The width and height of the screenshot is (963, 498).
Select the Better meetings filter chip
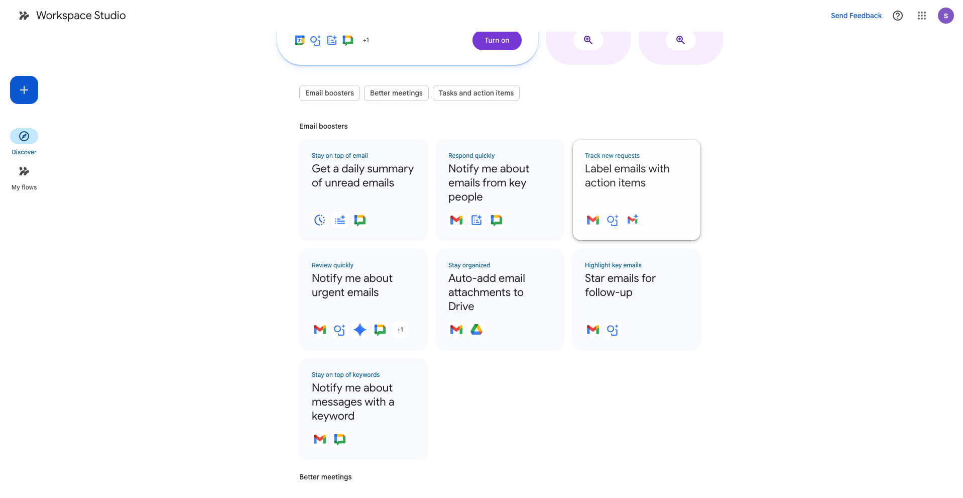pos(396,93)
